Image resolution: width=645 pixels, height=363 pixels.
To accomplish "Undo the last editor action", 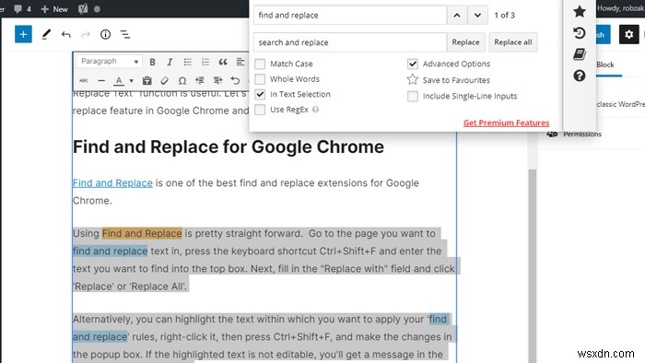I will point(65,34).
